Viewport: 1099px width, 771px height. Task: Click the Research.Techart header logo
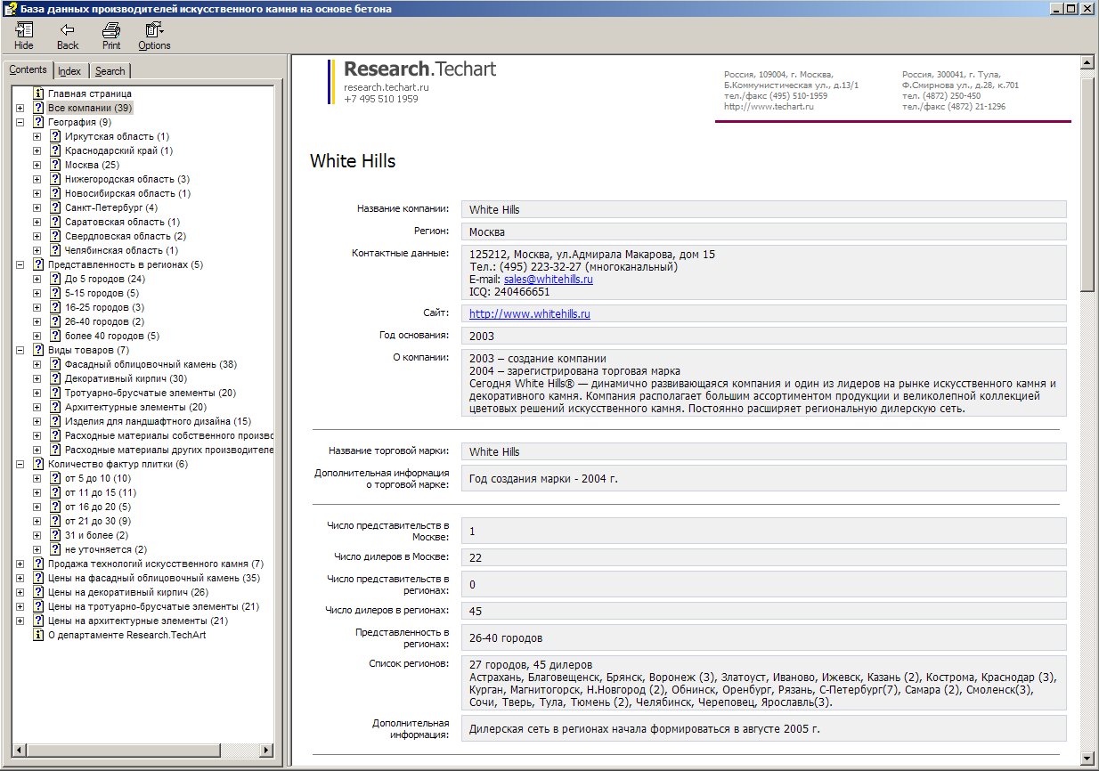pyautogui.click(x=419, y=69)
